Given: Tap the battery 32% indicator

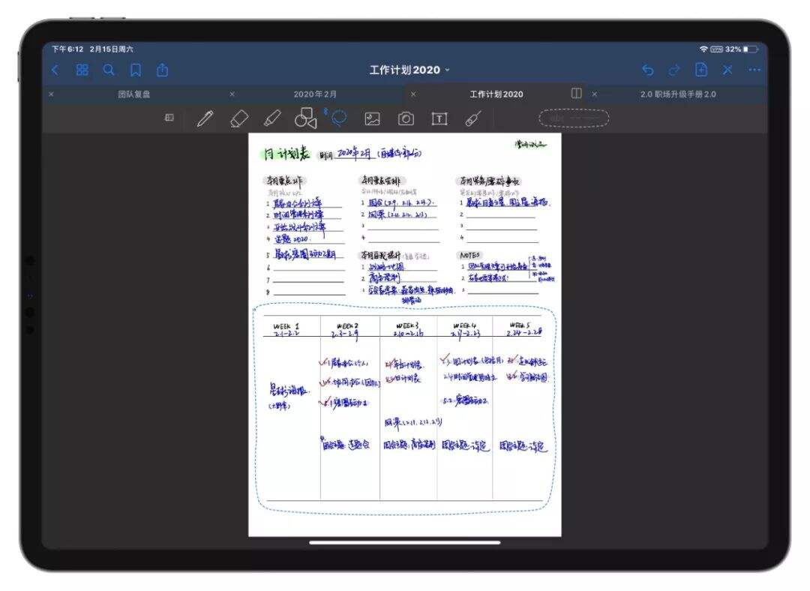Looking at the screenshot, I should (742, 49).
